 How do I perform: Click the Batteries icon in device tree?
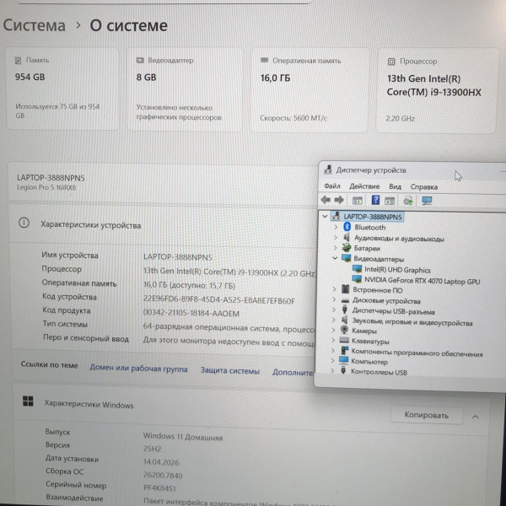[347, 248]
